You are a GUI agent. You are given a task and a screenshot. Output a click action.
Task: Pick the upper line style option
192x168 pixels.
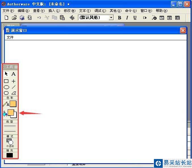(10, 126)
